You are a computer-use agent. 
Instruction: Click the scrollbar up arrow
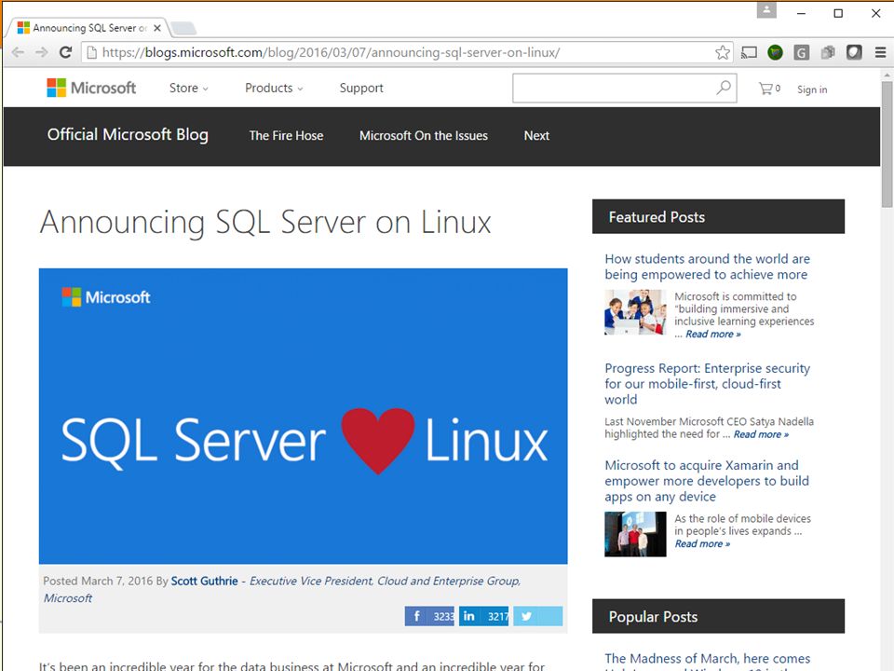point(887,75)
